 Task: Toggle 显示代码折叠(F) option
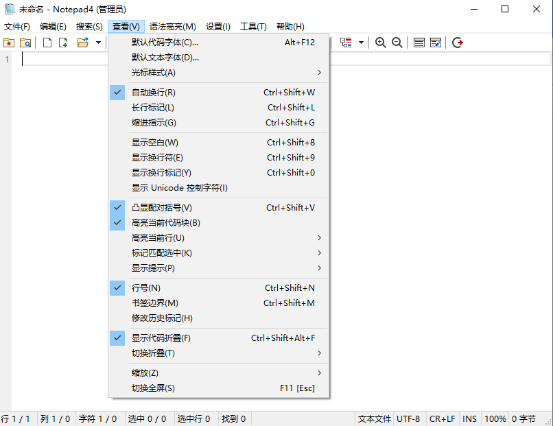pos(219,338)
